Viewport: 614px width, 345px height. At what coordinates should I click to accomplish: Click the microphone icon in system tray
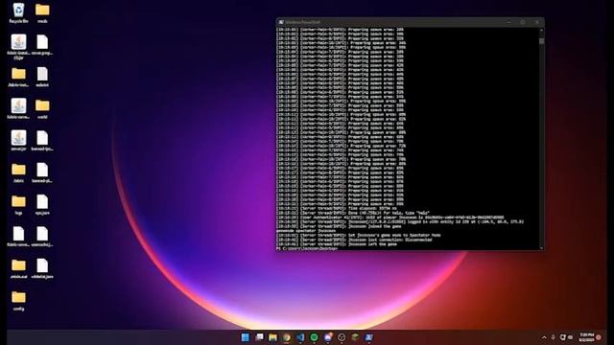point(553,337)
